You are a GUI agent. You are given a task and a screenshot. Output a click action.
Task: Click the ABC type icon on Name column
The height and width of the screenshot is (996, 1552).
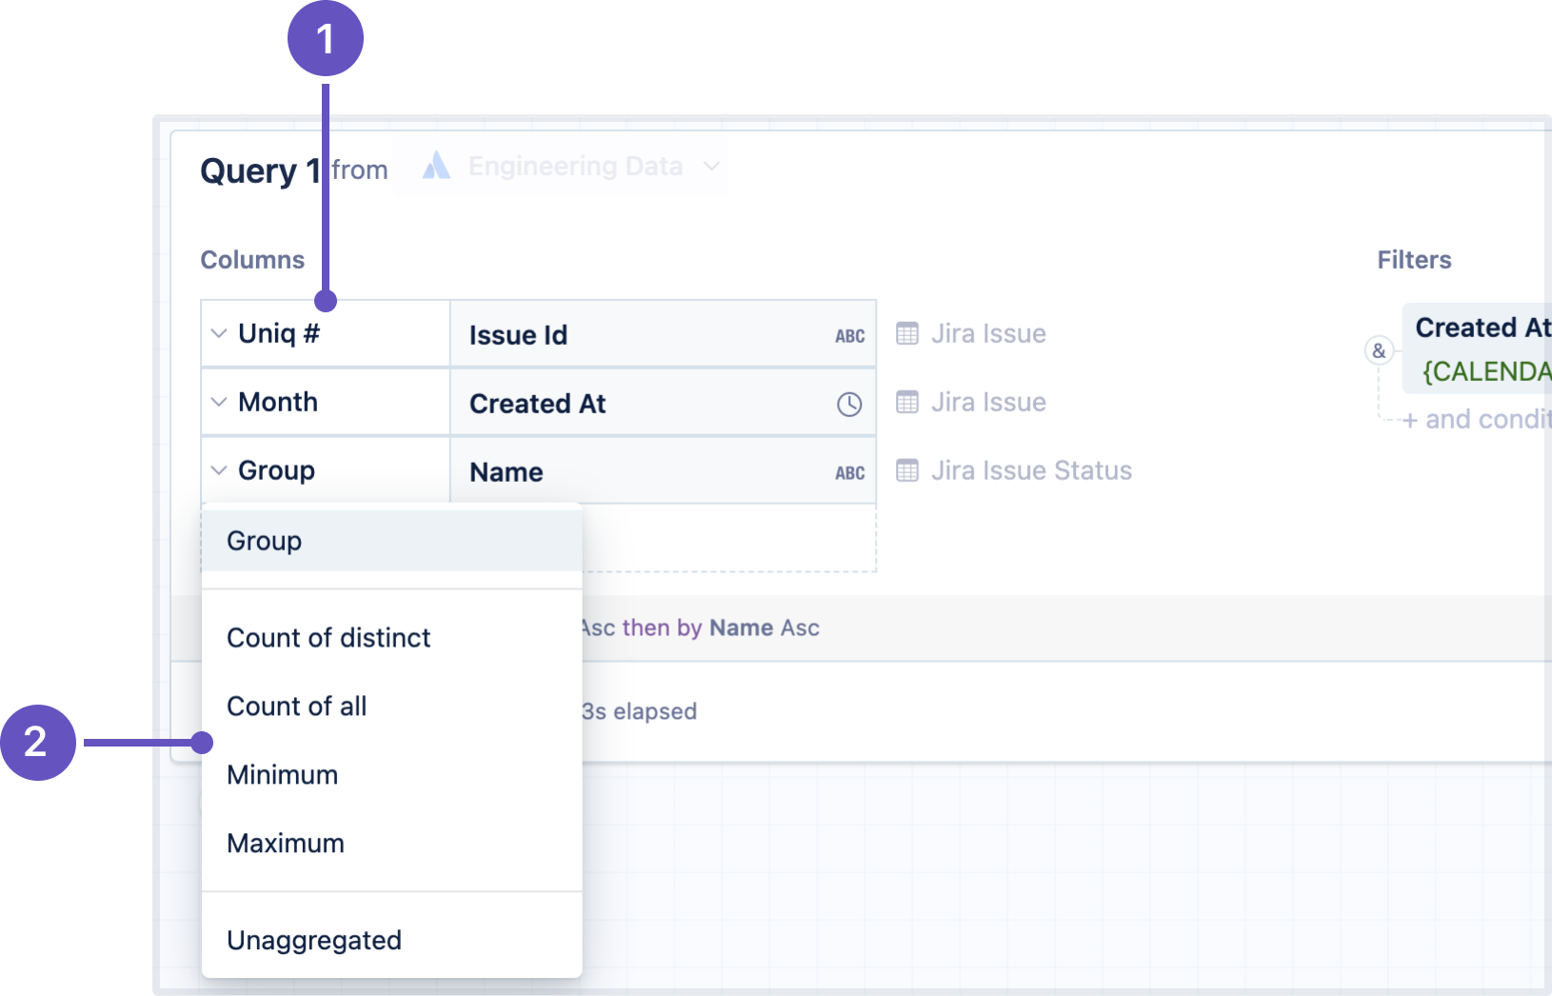[848, 470]
